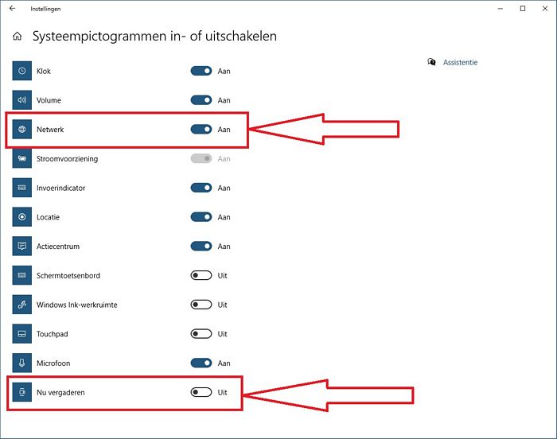Image resolution: width=557 pixels, height=439 pixels.
Task: Go back using the arrow icon
Action: click(13, 8)
